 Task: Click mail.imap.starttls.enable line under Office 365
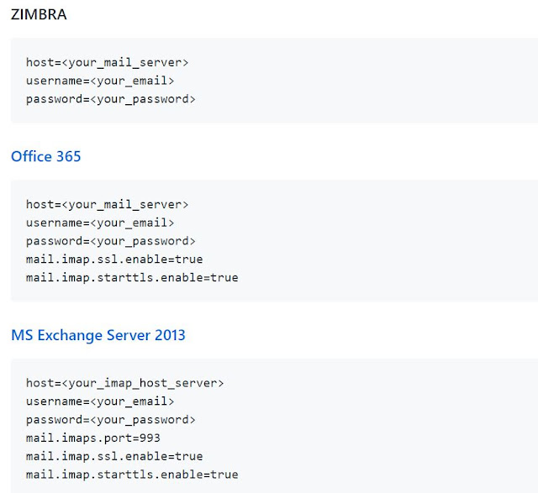point(132,277)
